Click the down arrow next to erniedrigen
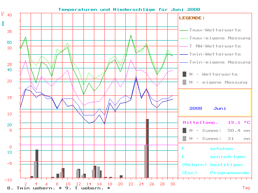This screenshot has height=193, width=258. tap(183, 156)
